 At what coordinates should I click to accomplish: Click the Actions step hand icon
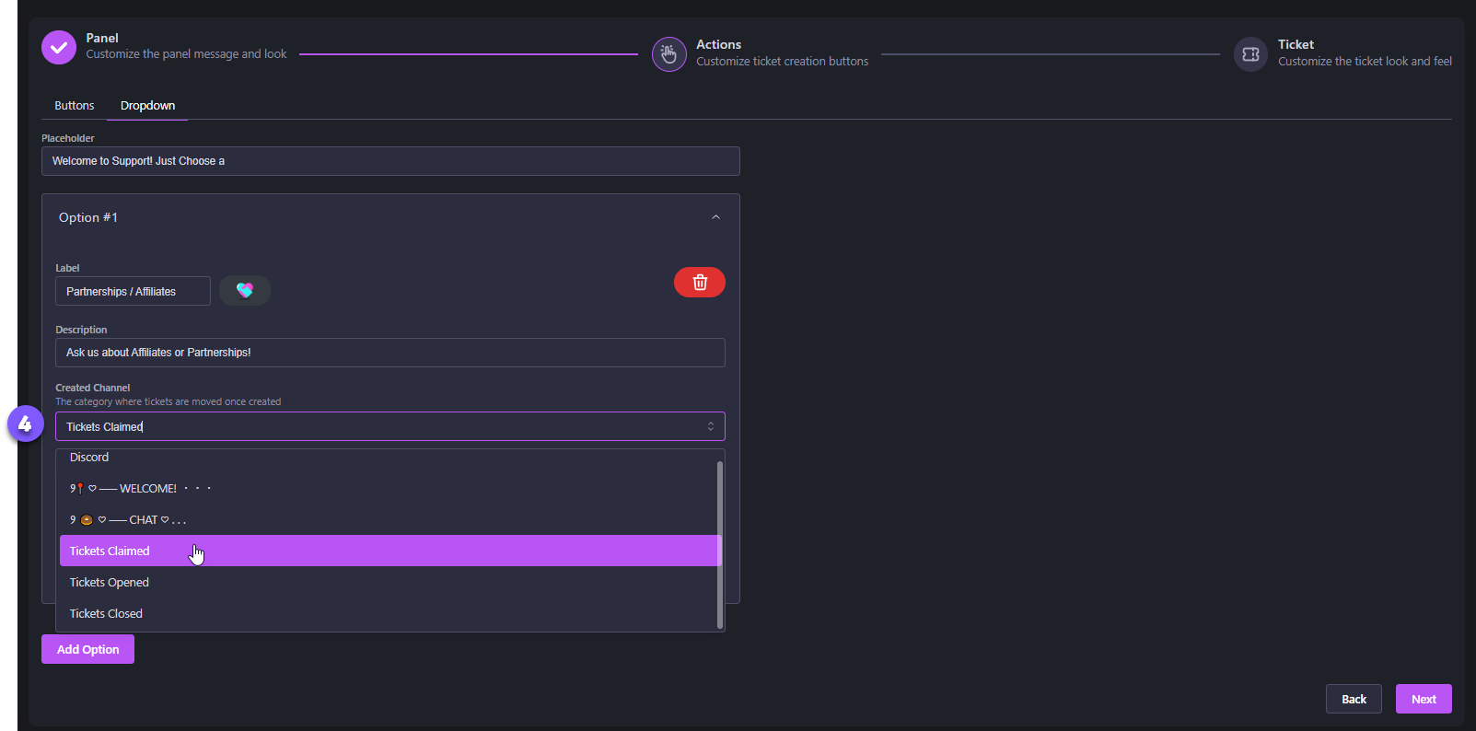668,54
